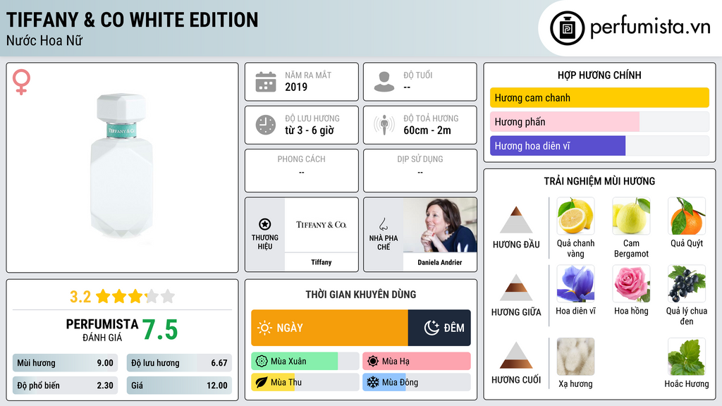Click the Hoa hồng rose image
The width and height of the screenshot is (722, 406).
(631, 283)
